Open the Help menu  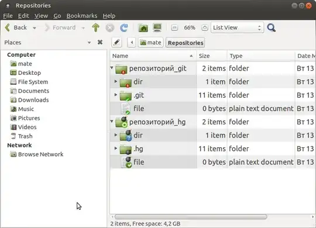pyautogui.click(x=109, y=16)
